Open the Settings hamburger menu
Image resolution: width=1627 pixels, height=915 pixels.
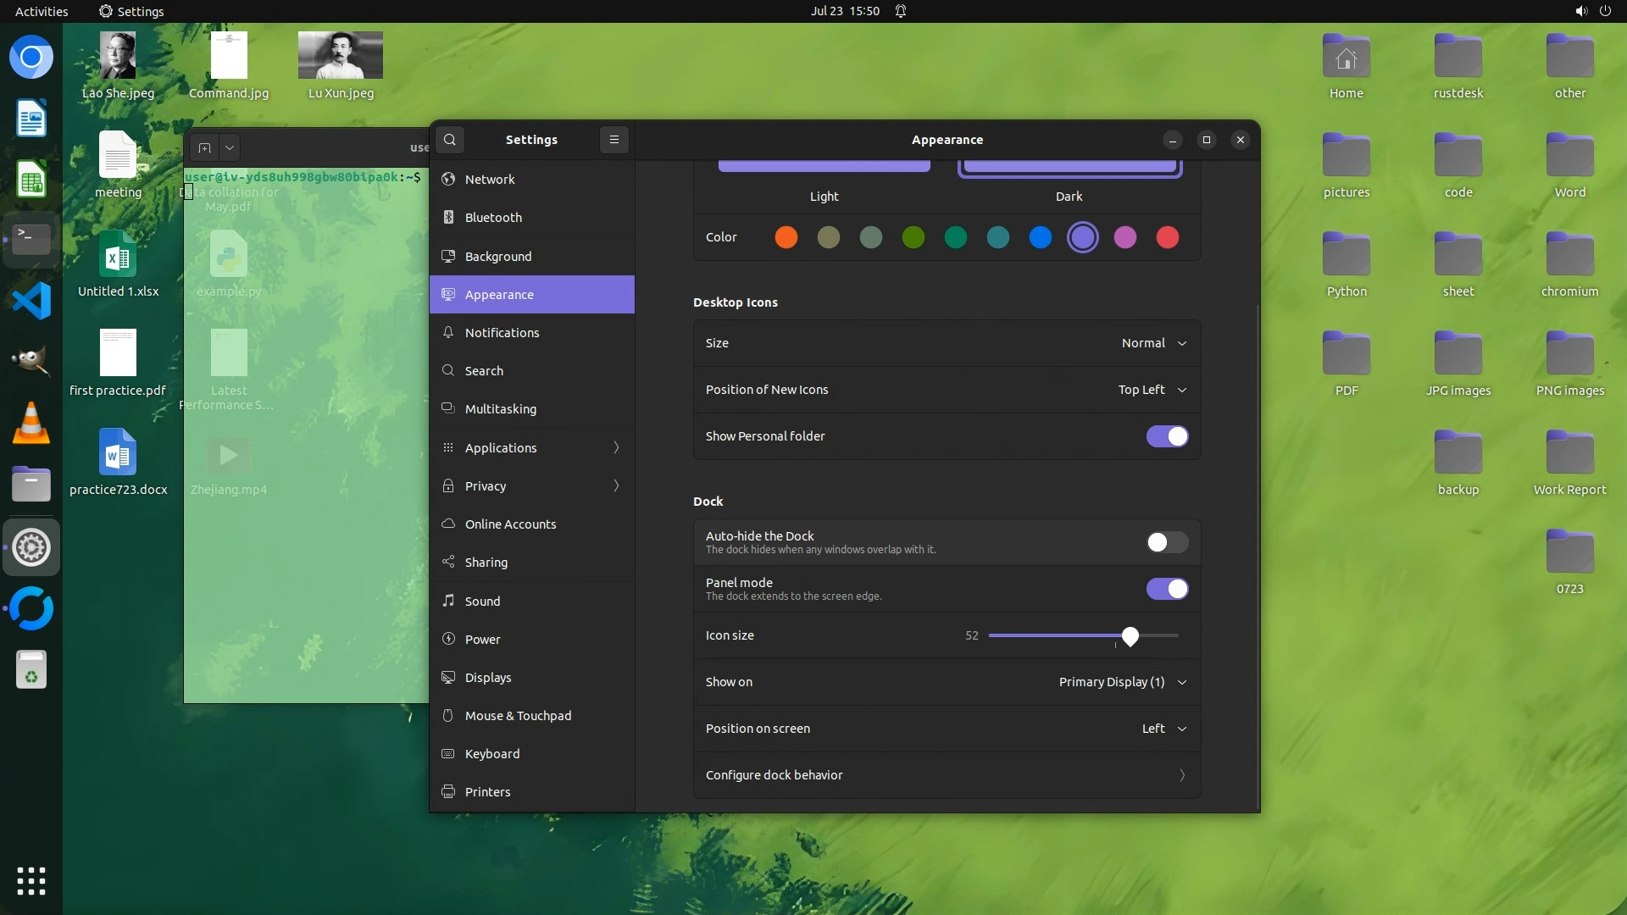tap(614, 140)
